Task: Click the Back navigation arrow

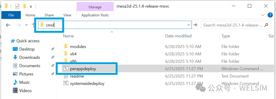Action: (x=8, y=25)
